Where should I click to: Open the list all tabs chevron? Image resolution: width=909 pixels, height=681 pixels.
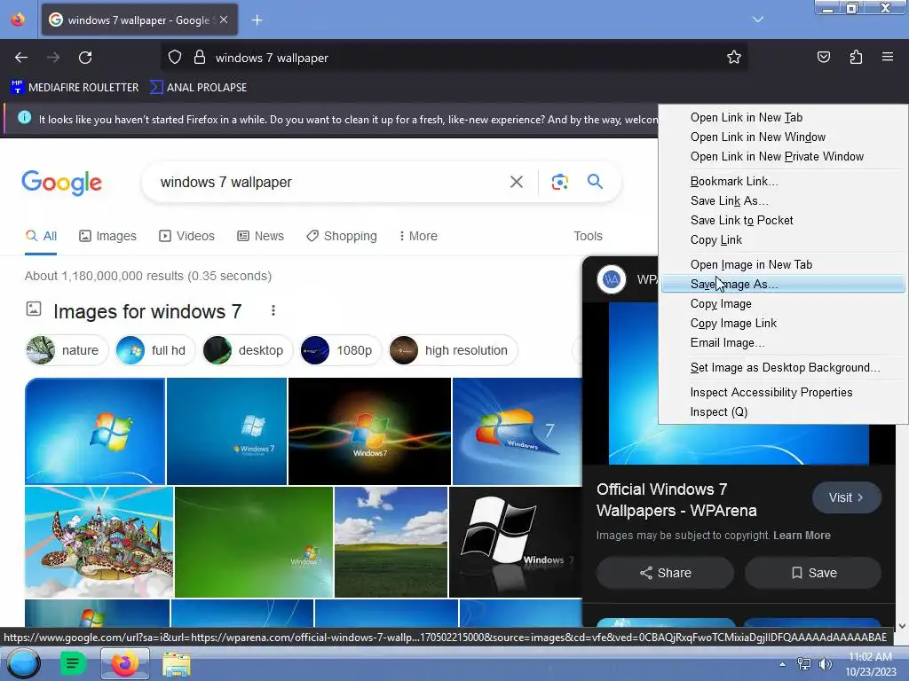(x=758, y=20)
